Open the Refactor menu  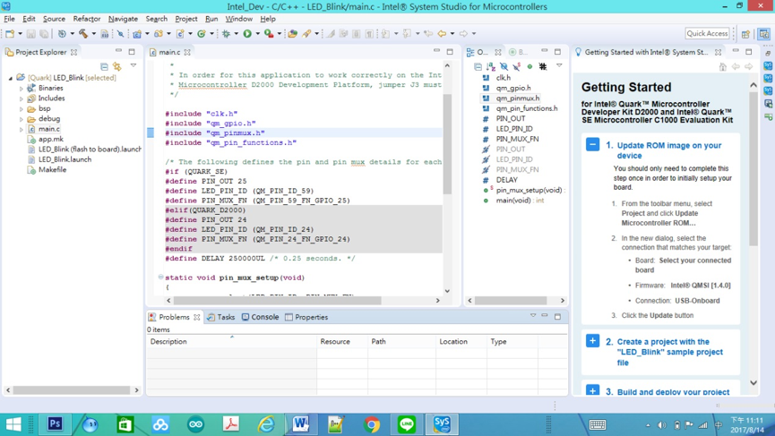(x=87, y=19)
